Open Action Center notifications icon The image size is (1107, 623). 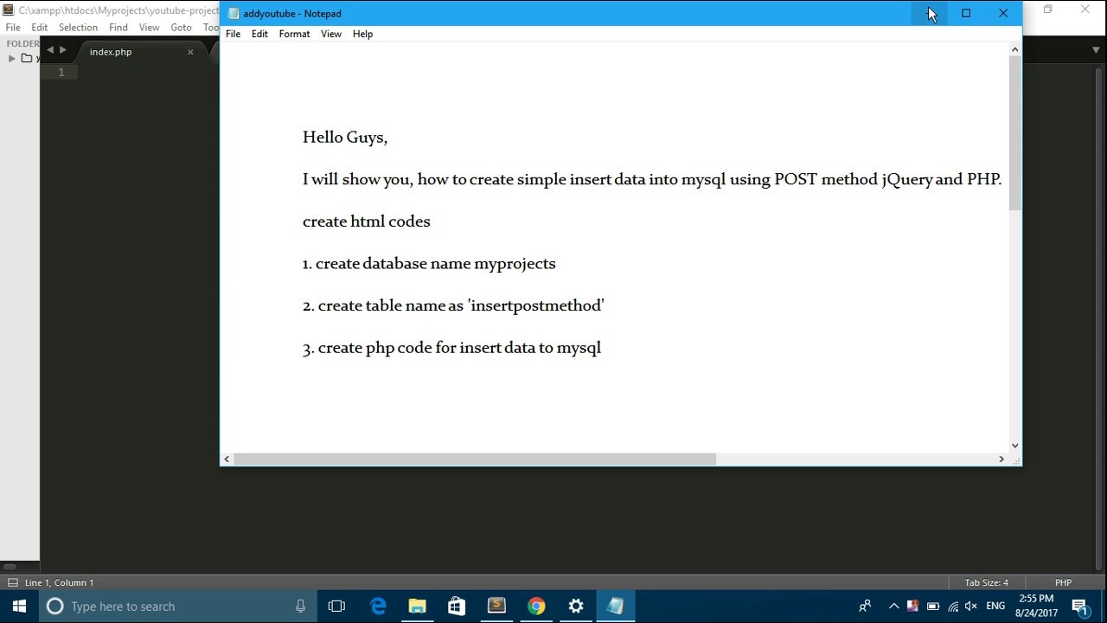point(1080,606)
